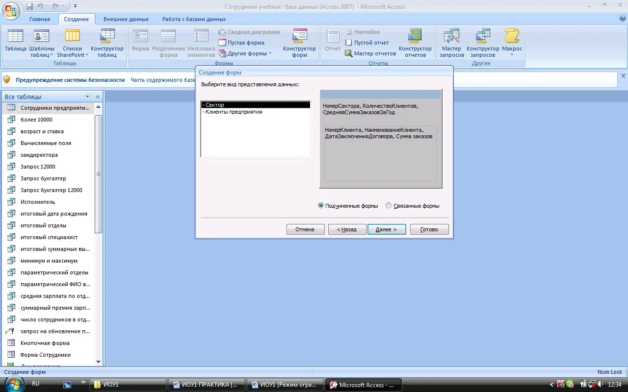This screenshot has height=392, width=628.
Task: Customize quick access toolbar dropdown
Action: point(75,6)
